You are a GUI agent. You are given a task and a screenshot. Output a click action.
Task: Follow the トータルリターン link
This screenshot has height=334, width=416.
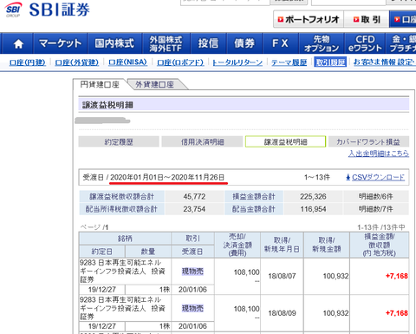tap(237, 62)
